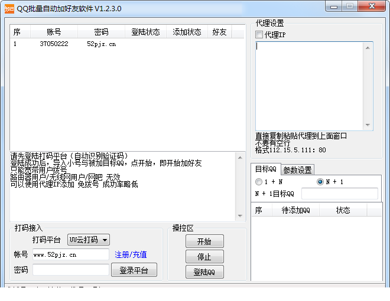This screenshot has width=390, height=301.
Task: Minimize the window
Action: (334, 6)
